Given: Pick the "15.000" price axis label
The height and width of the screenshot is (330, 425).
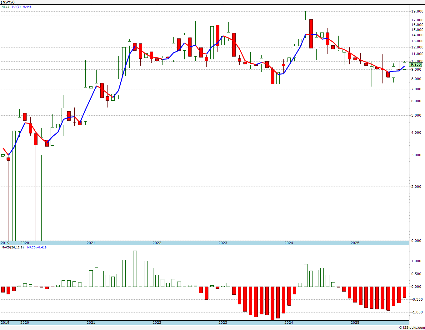Looking at the screenshot, I should (x=417, y=30).
